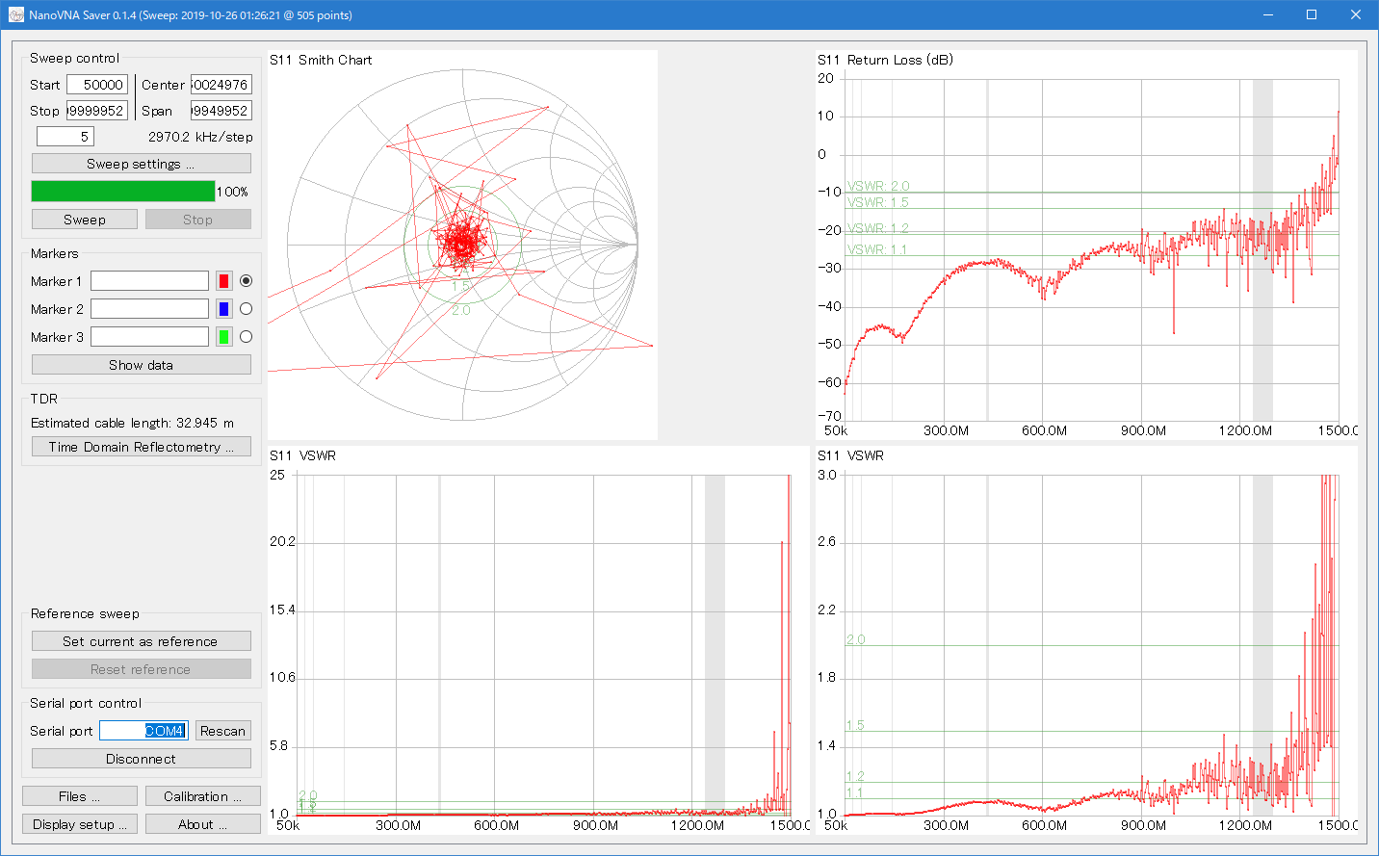This screenshot has height=856, width=1379.
Task: Open the blue Marker 2 color swatch
Action: (223, 309)
